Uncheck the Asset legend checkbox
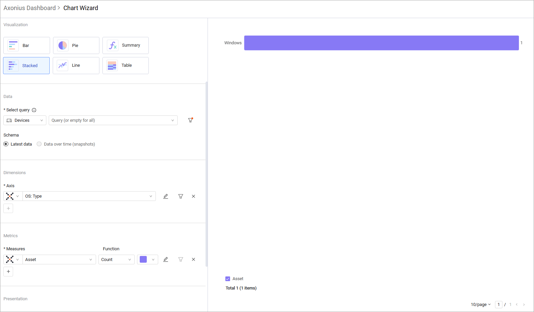The image size is (534, 312). (x=228, y=279)
